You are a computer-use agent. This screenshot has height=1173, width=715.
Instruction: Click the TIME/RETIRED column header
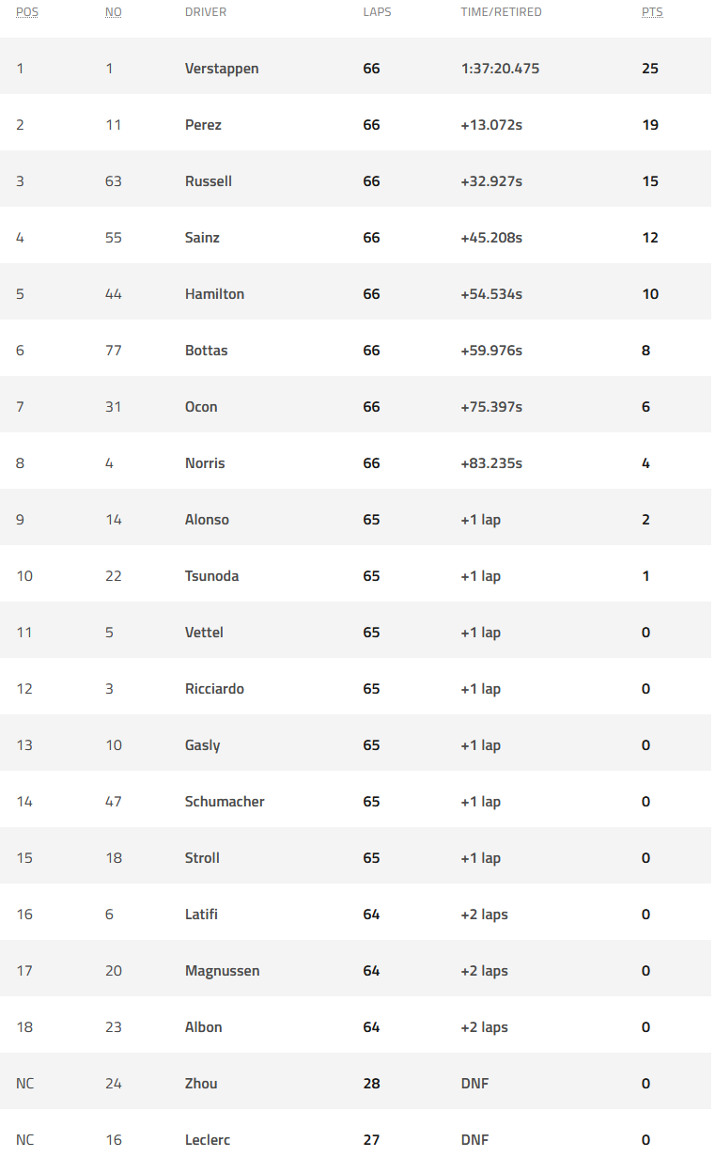click(x=501, y=12)
